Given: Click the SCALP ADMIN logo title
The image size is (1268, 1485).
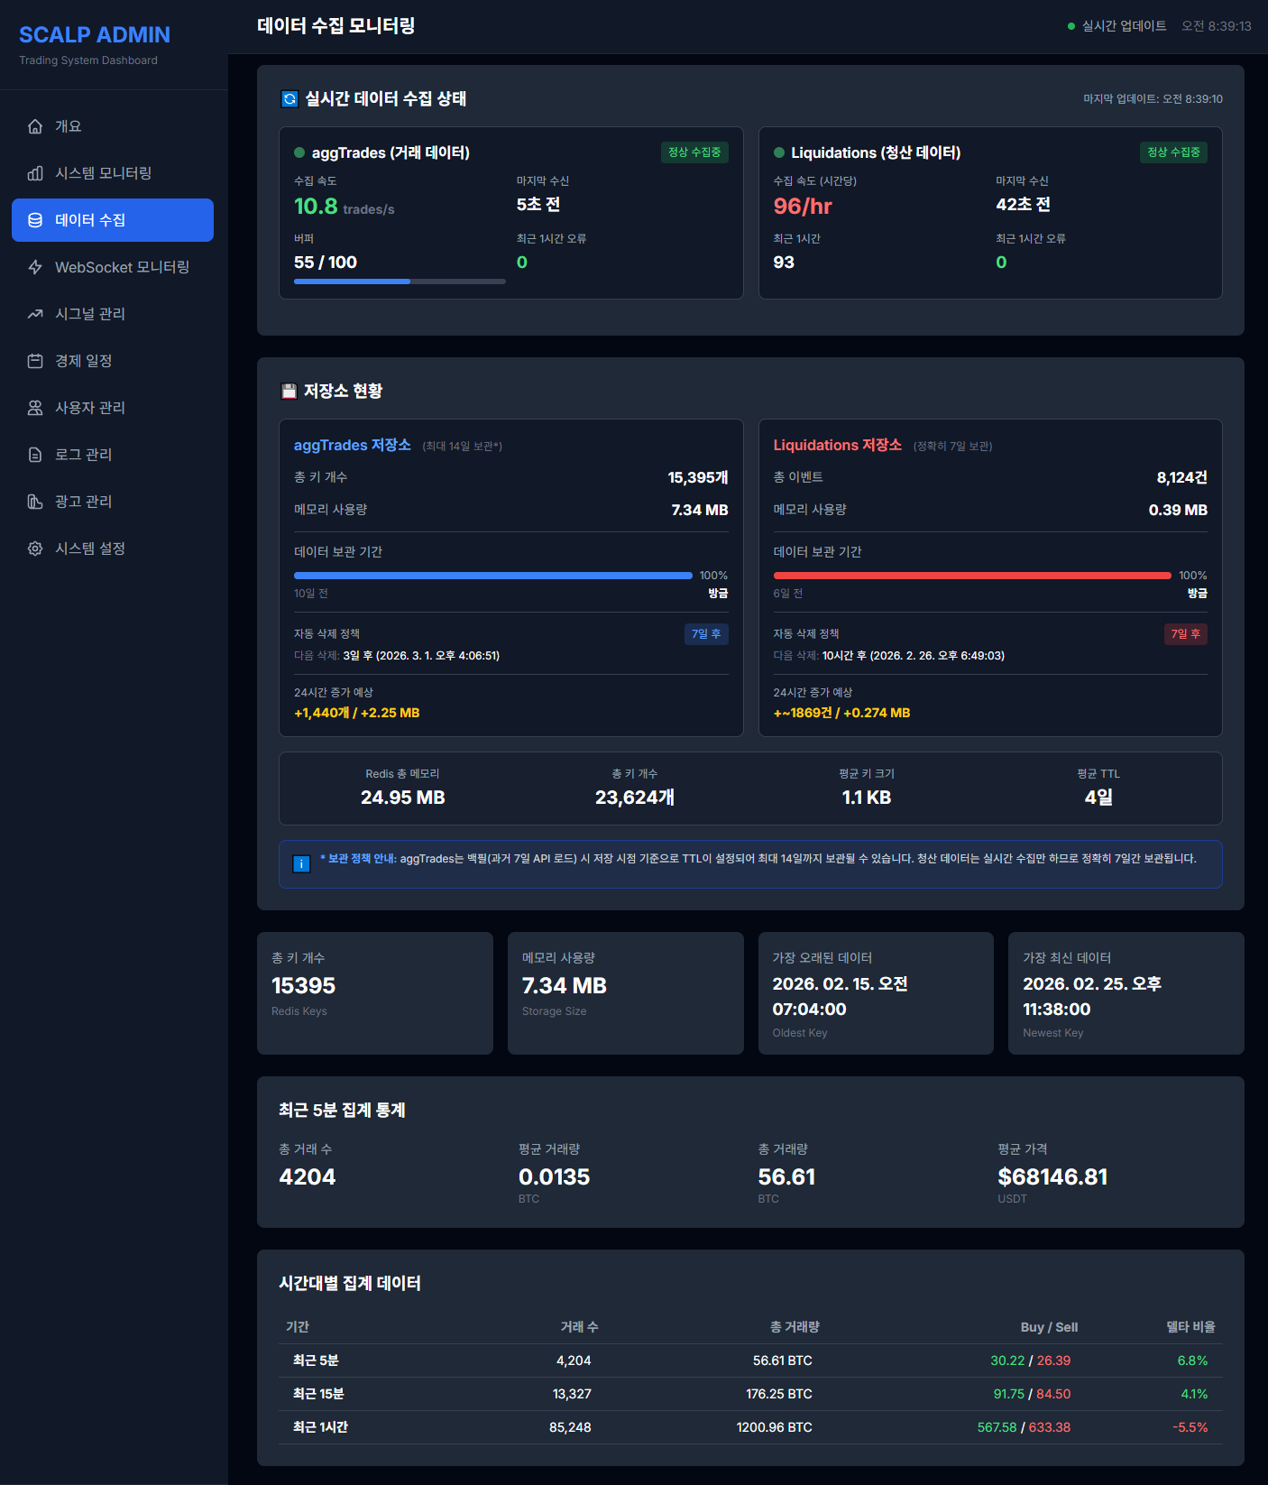Looking at the screenshot, I should click(x=95, y=34).
